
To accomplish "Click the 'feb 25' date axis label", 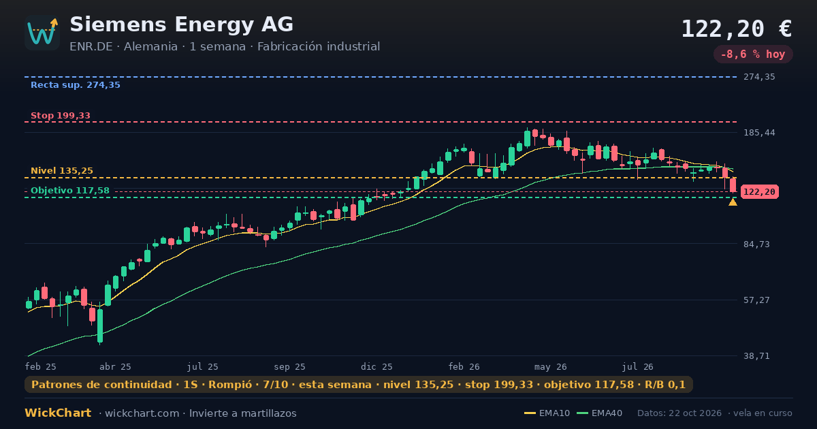I will point(41,366).
